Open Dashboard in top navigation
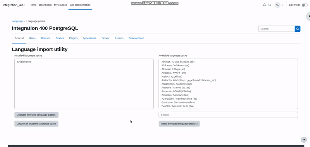Image resolution: width=310 pixels, height=147 pixels. pyautogui.click(x=45, y=5)
